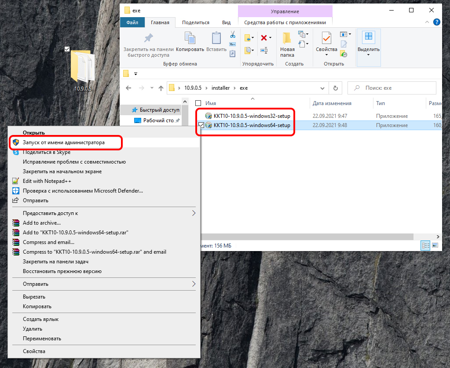Viewport: 450px width, 368px height.
Task: Click the blue Help question mark icon
Action: tap(437, 22)
